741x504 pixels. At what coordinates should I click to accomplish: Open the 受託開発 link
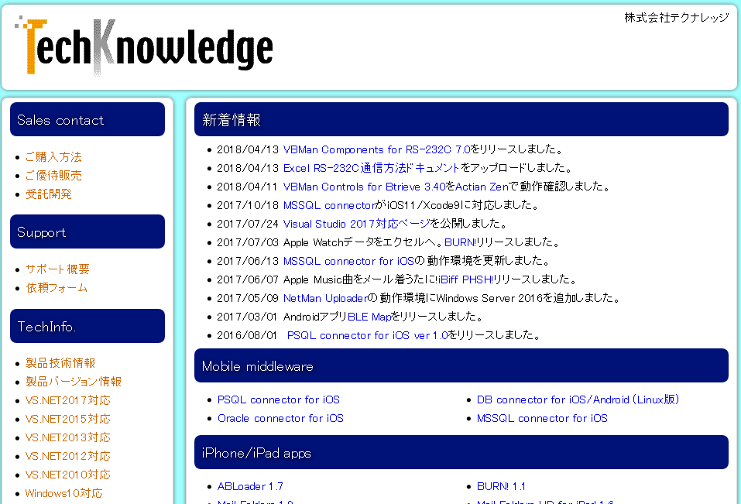(x=49, y=194)
